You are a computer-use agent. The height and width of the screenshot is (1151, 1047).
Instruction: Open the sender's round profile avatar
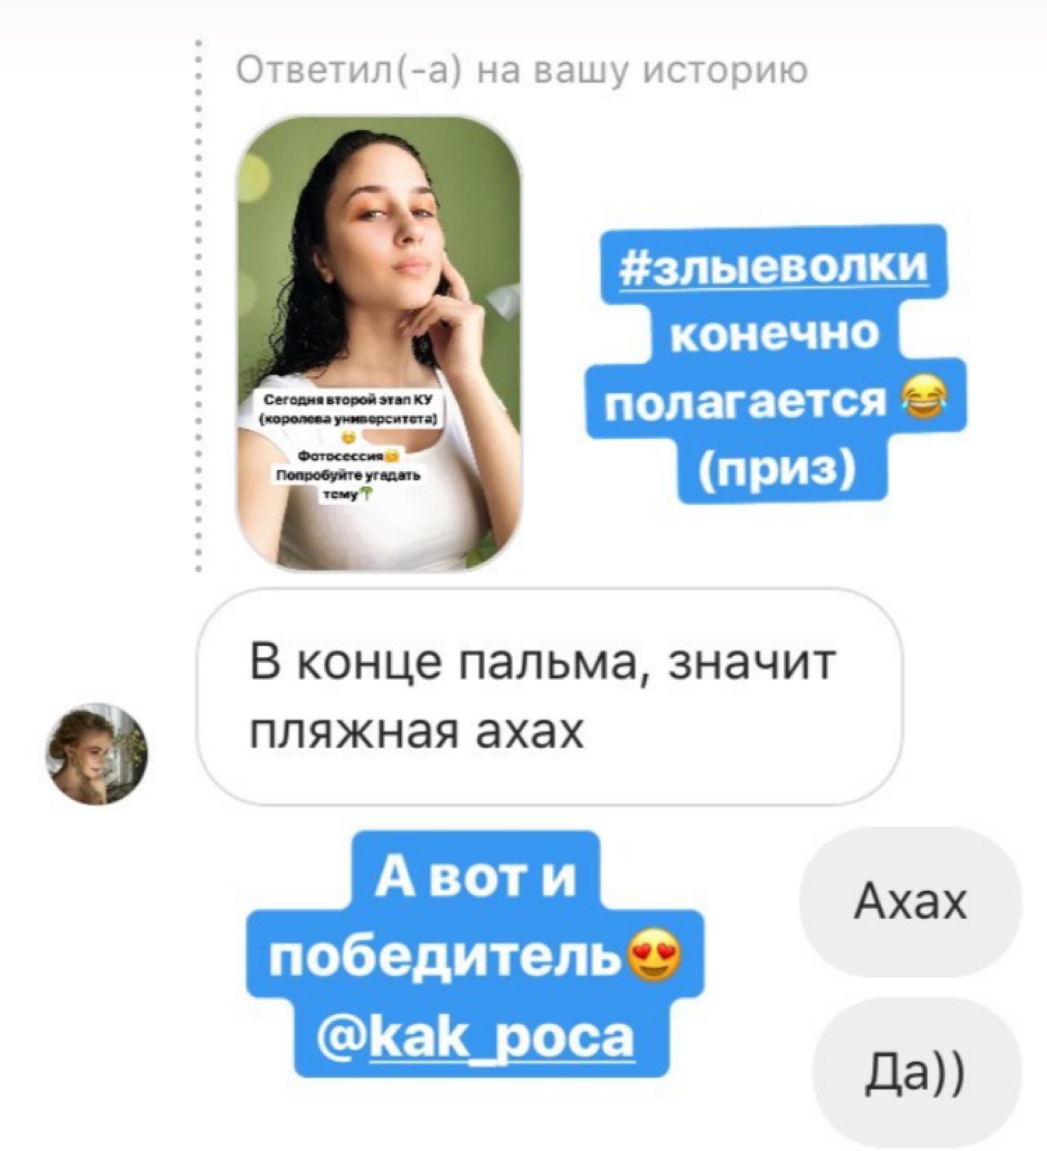tap(97, 754)
